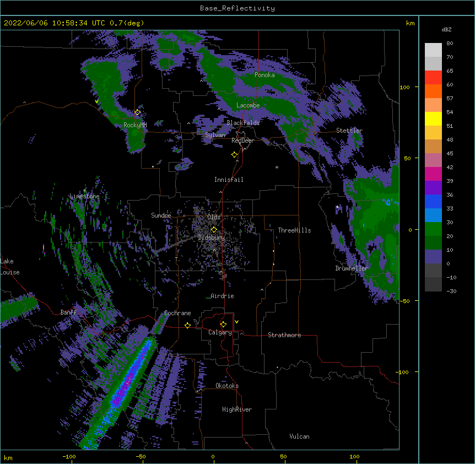475x464 pixels.
Task: Click the 0 km label on the bottom axis
Action: click(x=213, y=457)
